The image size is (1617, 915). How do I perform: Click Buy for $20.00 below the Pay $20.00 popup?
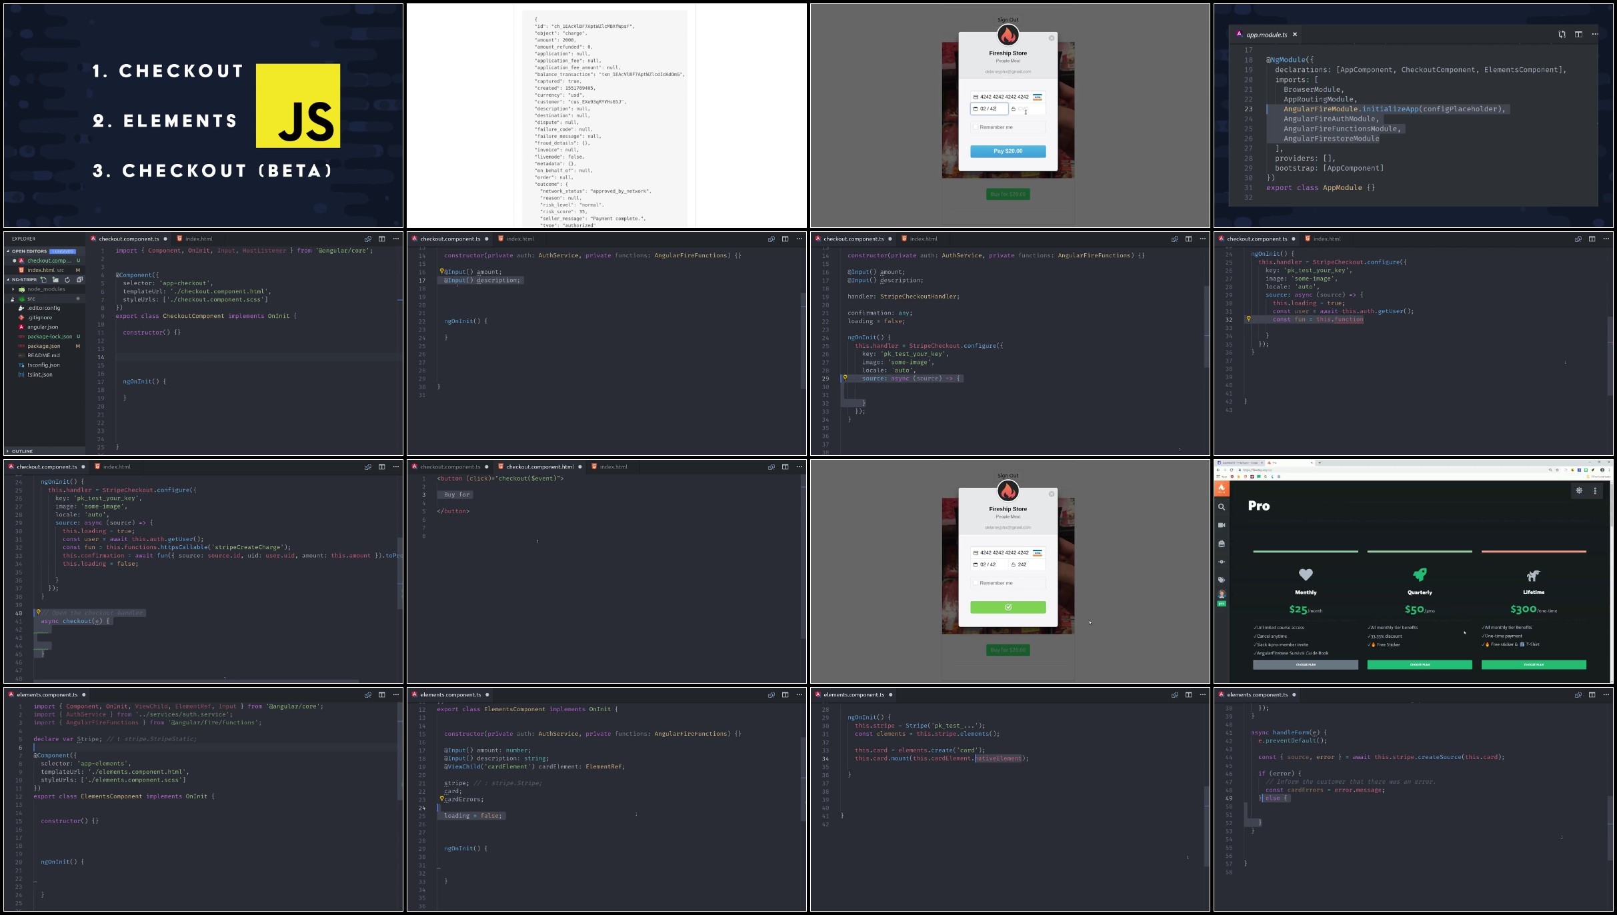[1008, 194]
